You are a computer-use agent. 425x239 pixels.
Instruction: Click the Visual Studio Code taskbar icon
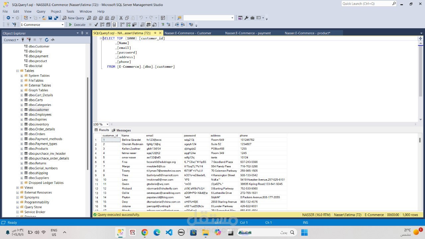click(x=169, y=232)
